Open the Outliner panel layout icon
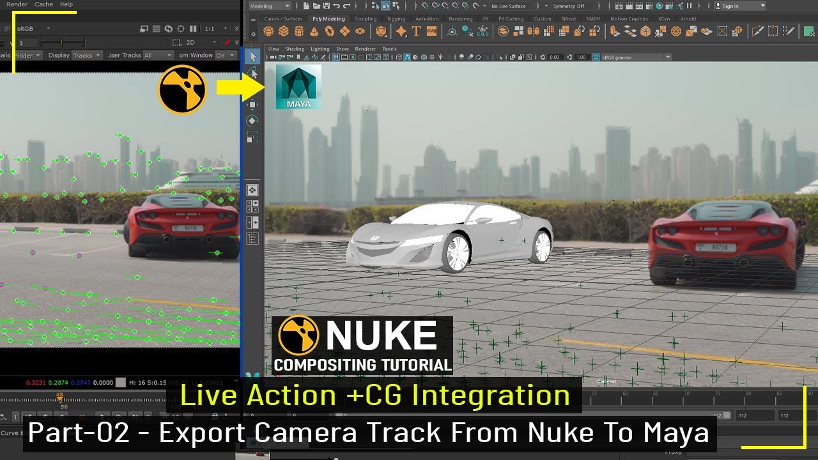Screen dimensions: 818x460 coord(252,239)
